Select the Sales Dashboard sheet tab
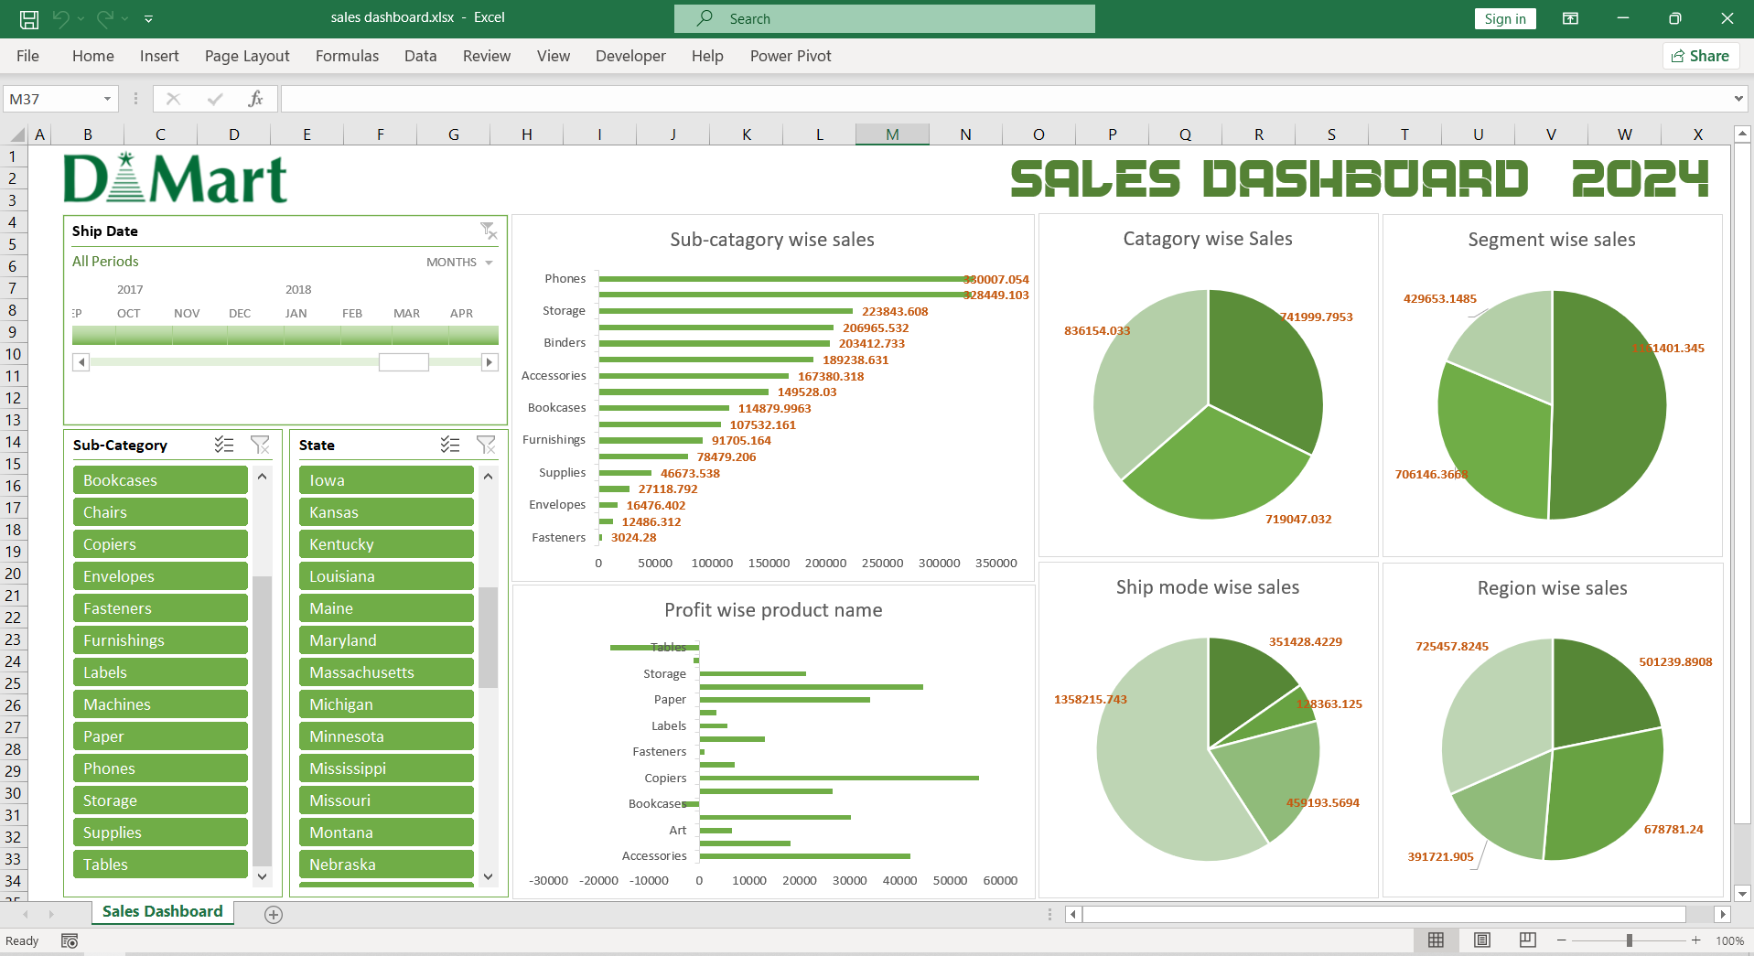The width and height of the screenshot is (1754, 956). pyautogui.click(x=163, y=911)
